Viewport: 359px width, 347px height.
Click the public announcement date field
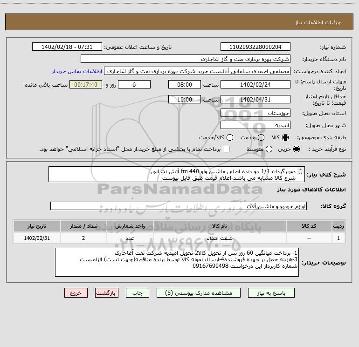(x=67, y=47)
